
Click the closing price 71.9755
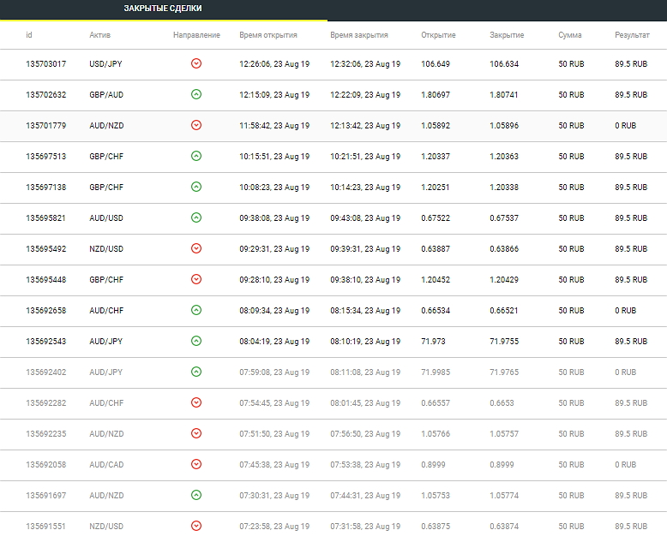pyautogui.click(x=504, y=342)
